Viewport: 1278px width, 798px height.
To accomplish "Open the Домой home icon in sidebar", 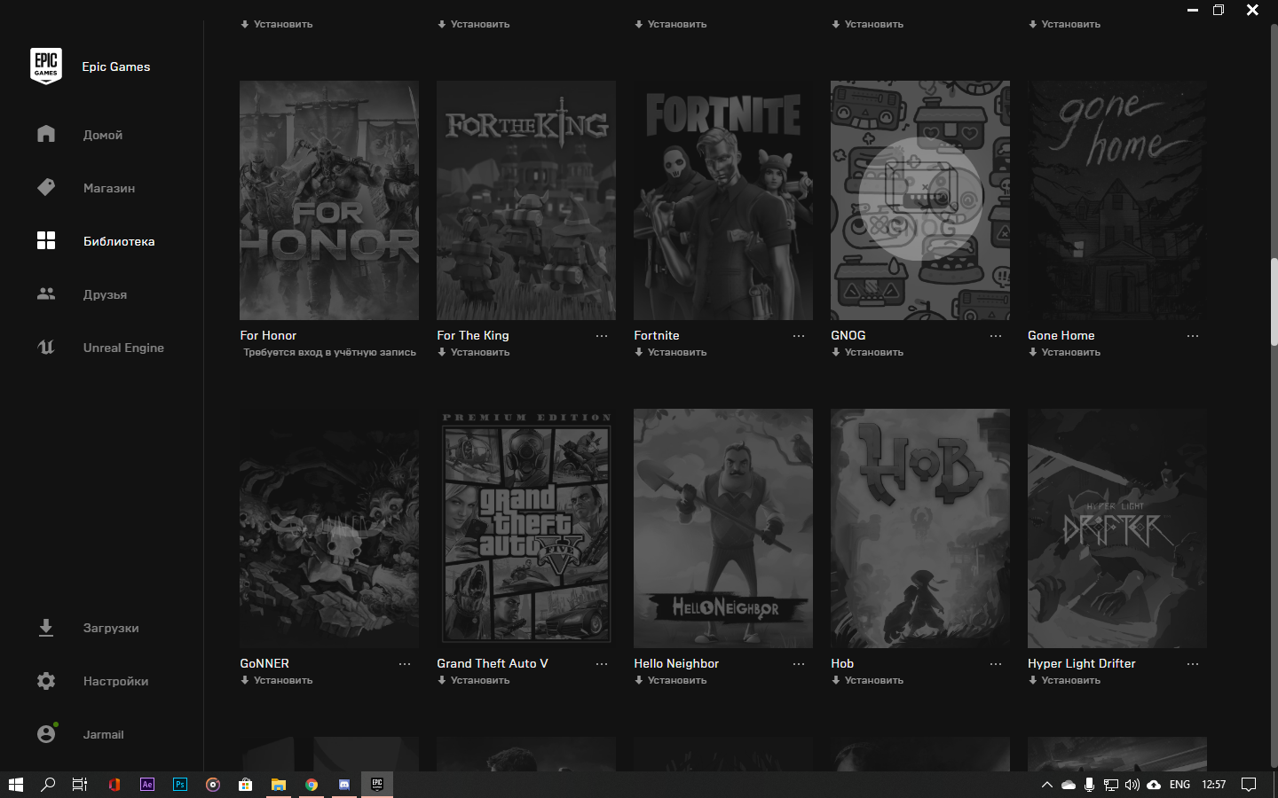I will pos(46,134).
